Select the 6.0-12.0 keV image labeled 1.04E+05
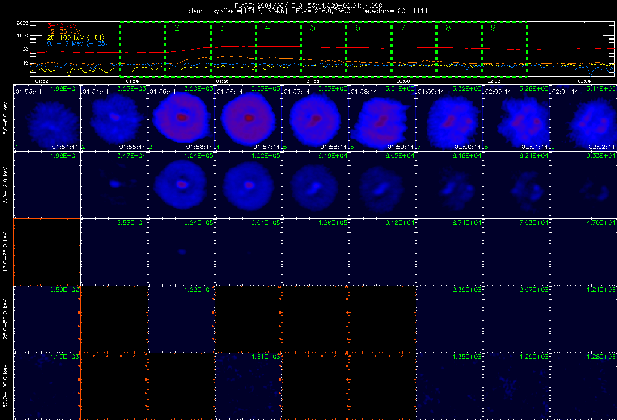This screenshot has width=617, height=420. 182,185
